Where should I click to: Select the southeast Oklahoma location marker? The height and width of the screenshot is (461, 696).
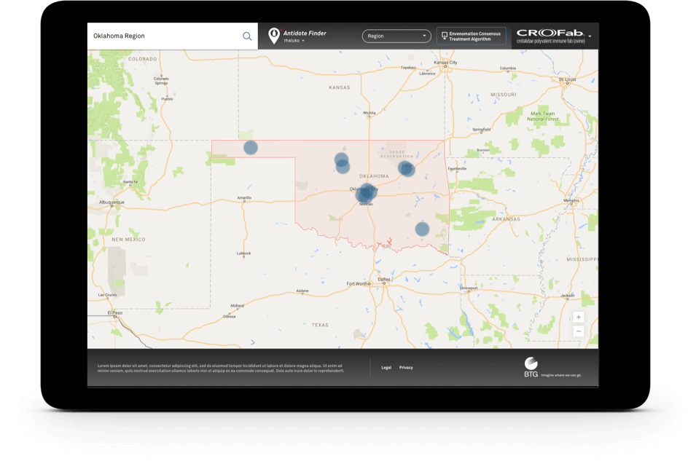coord(422,229)
